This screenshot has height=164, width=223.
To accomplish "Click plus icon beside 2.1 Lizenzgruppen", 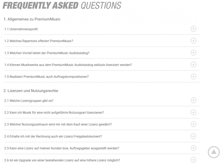I will click(193, 100).
